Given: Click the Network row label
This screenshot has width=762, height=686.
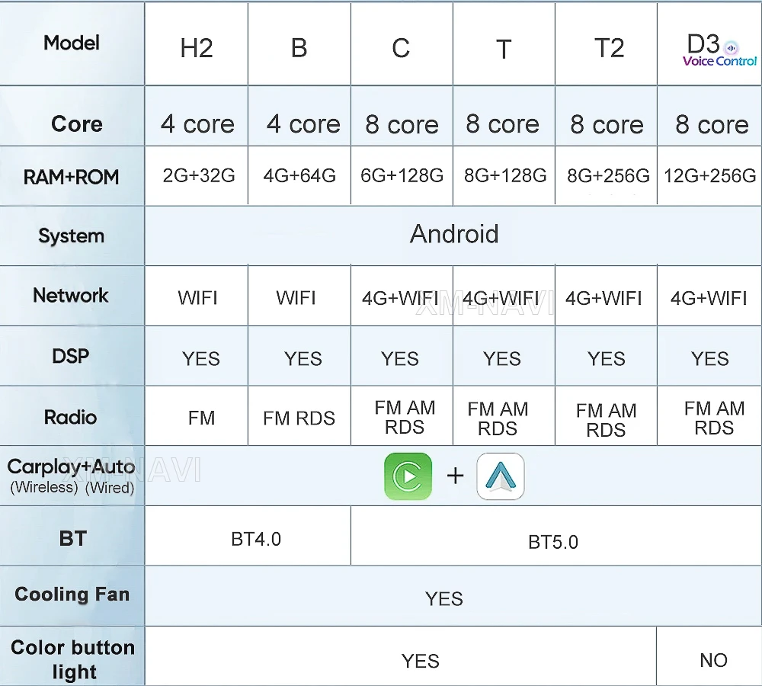Looking at the screenshot, I should 71,296.
